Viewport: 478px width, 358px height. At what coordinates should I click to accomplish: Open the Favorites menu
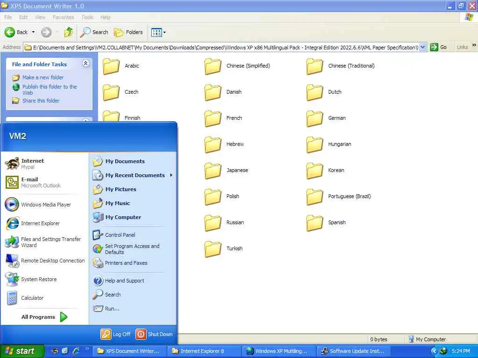pyautogui.click(x=63, y=17)
